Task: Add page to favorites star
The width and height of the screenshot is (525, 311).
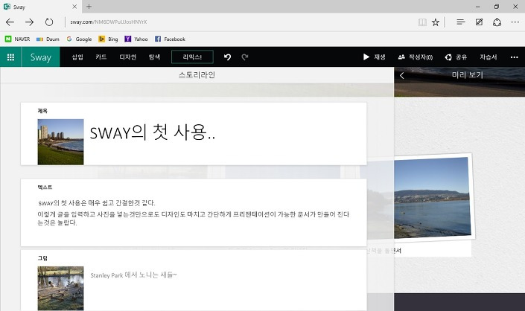Action: (x=436, y=22)
